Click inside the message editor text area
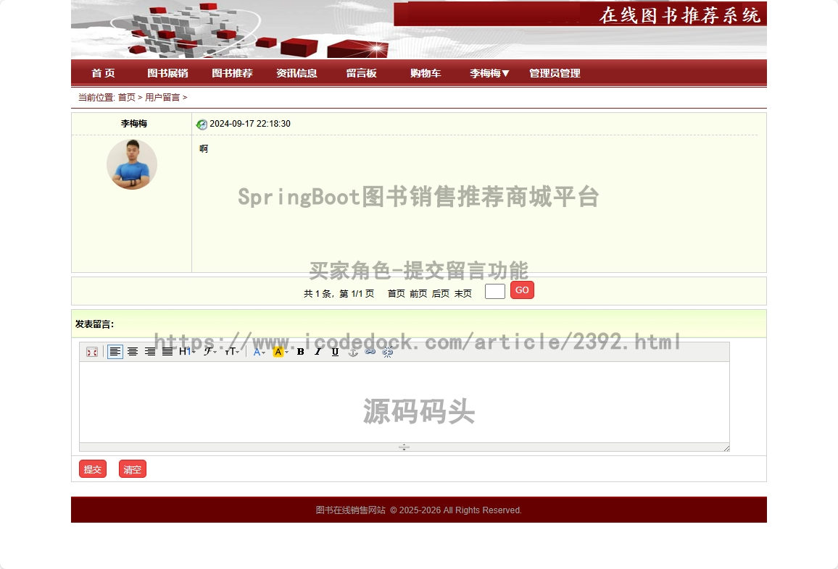 coord(405,402)
